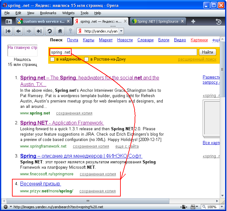The image size is (227, 211).
Task: Open the View menu
Action: (x=31, y=13)
